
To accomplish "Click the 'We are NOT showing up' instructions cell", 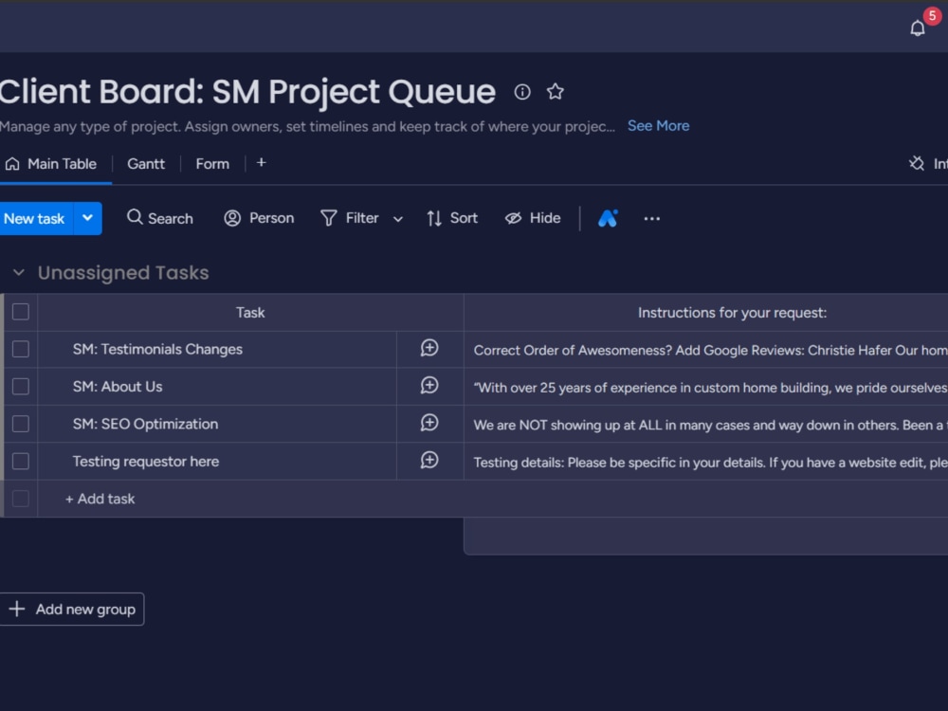I will point(705,425).
